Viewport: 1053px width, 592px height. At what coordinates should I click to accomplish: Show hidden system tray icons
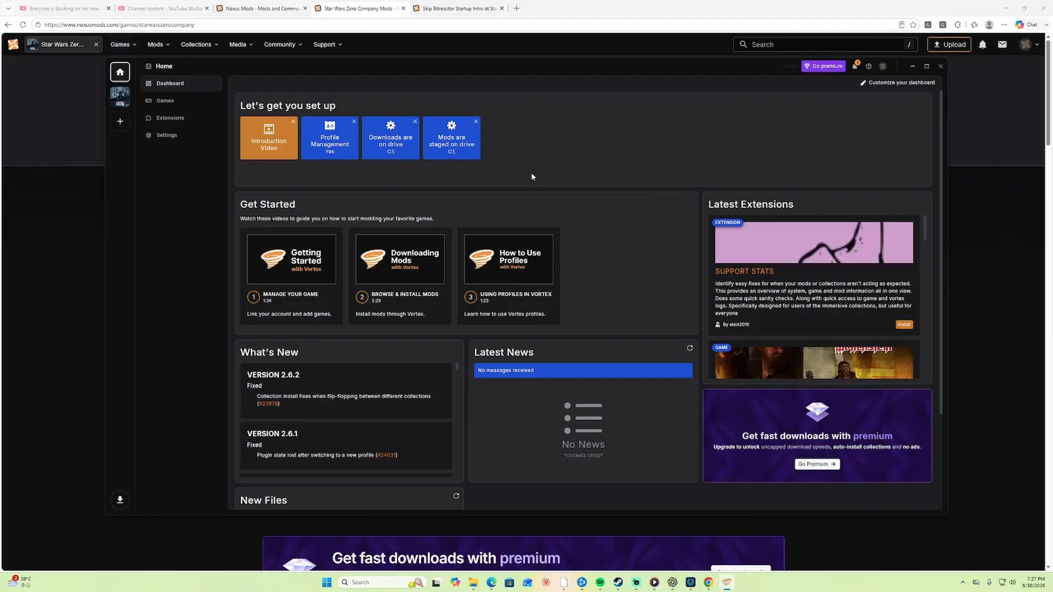pyautogui.click(x=963, y=582)
